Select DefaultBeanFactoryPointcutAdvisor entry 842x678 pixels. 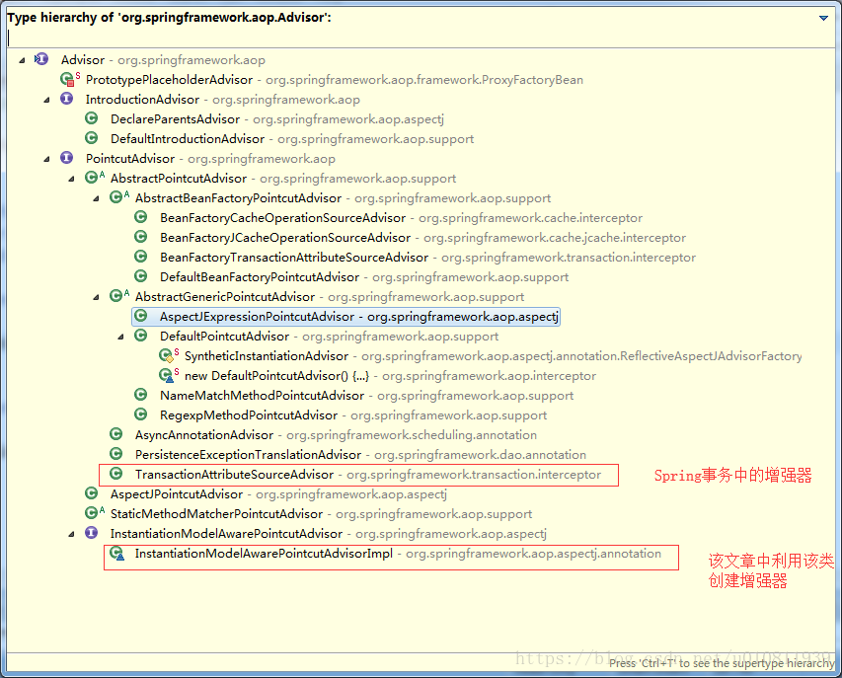tap(364, 277)
